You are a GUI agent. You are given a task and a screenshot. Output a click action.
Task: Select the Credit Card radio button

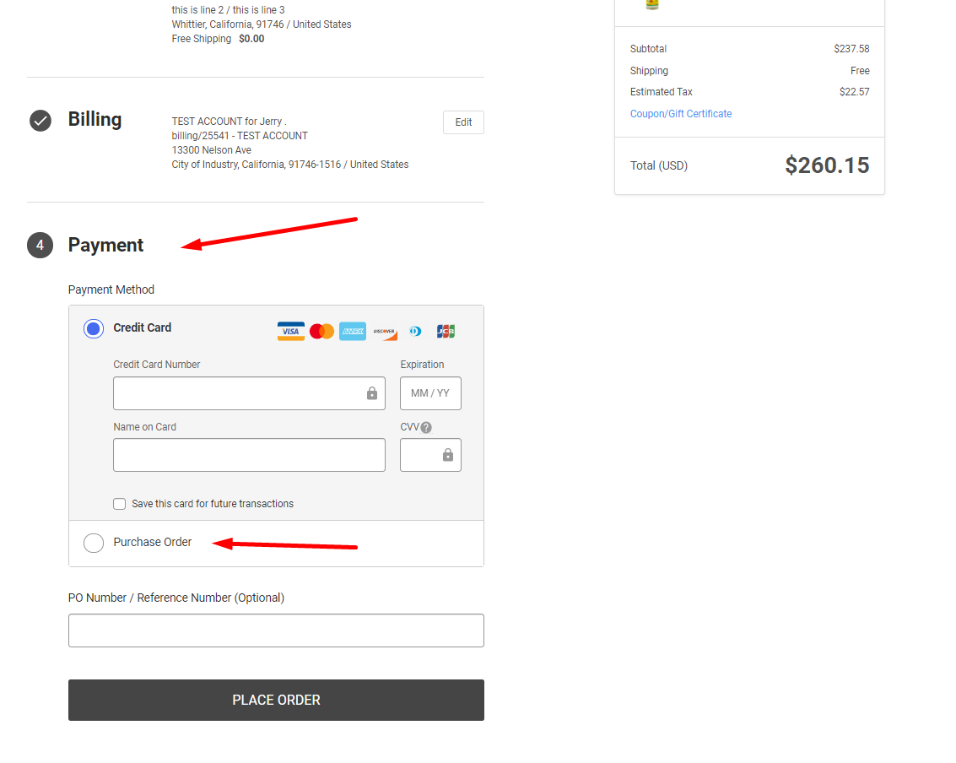tap(94, 328)
